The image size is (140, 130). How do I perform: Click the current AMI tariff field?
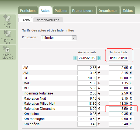point(118,73)
